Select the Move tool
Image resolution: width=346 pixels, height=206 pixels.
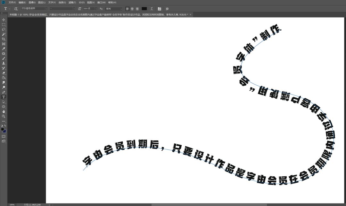[4, 20]
